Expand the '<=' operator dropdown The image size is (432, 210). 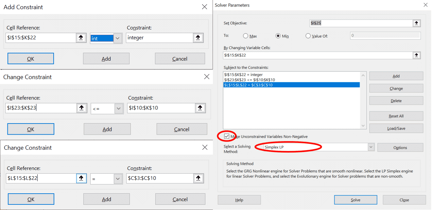click(118, 108)
